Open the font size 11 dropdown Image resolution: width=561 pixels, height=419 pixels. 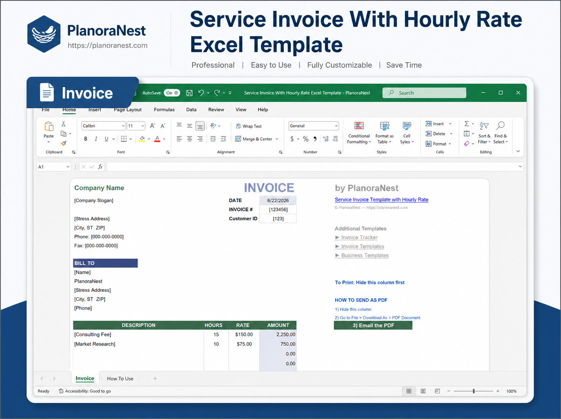click(143, 126)
